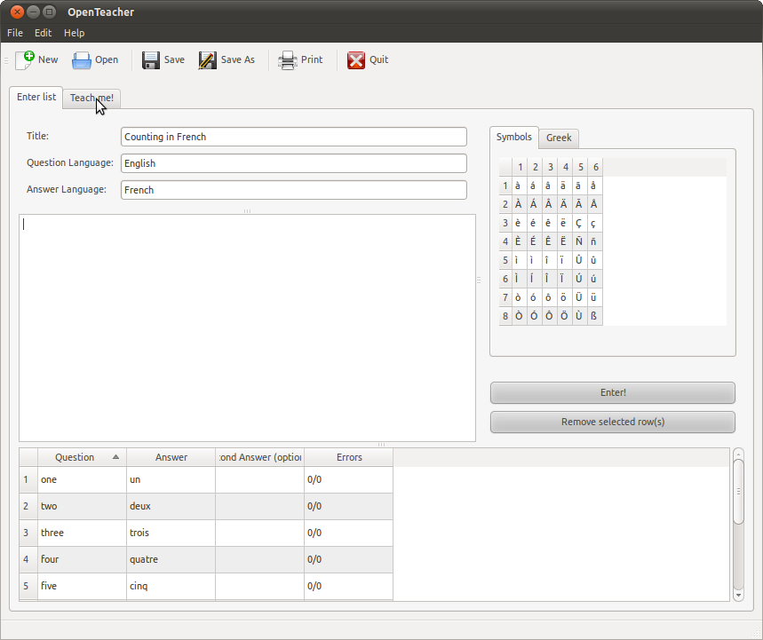The width and height of the screenshot is (763, 640).
Task: Insert the ç symbol from the Symbols table
Action: point(593,223)
